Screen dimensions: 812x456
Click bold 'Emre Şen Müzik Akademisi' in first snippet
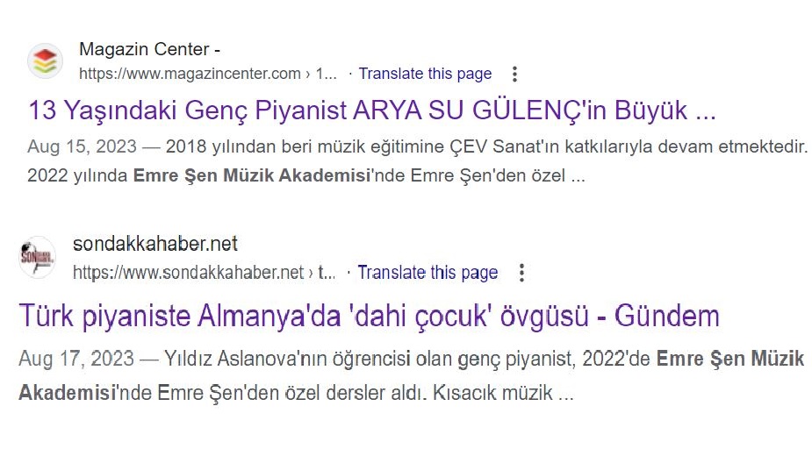point(248,175)
